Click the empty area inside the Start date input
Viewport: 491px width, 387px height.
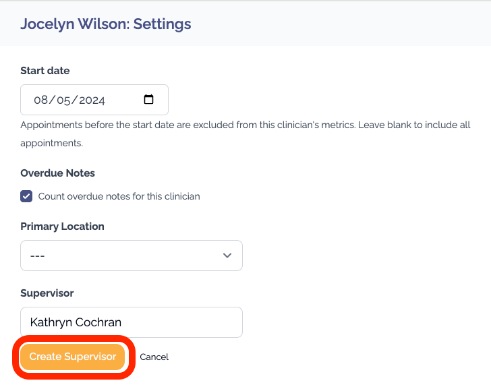[125, 100]
